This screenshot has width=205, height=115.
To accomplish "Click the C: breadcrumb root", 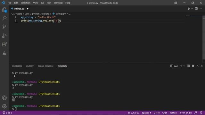I will [x=12, y=14].
